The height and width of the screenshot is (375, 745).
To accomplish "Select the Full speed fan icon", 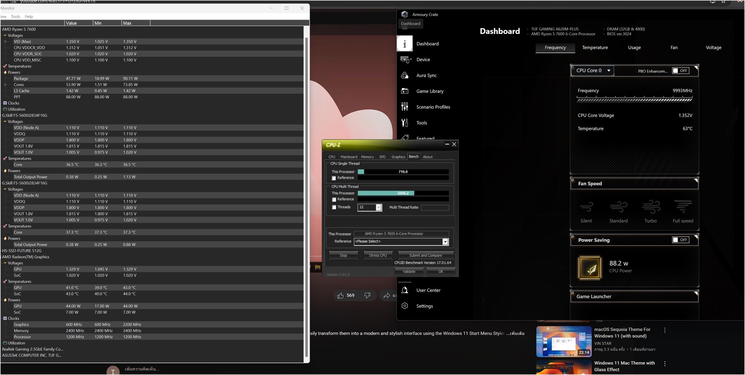I will point(683,206).
